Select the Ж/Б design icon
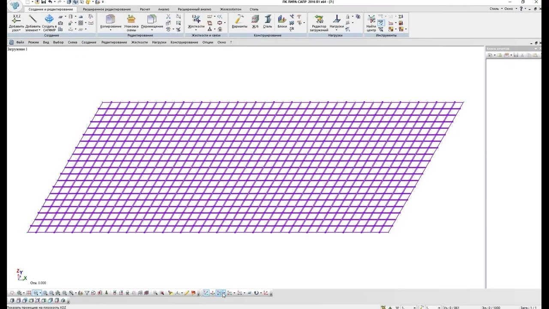This screenshot has height=309, width=549. click(x=255, y=21)
